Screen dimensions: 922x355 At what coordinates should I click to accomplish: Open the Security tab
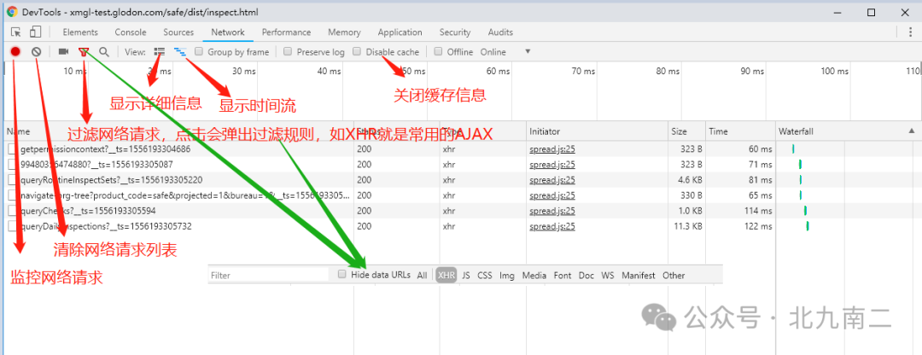[x=454, y=32]
